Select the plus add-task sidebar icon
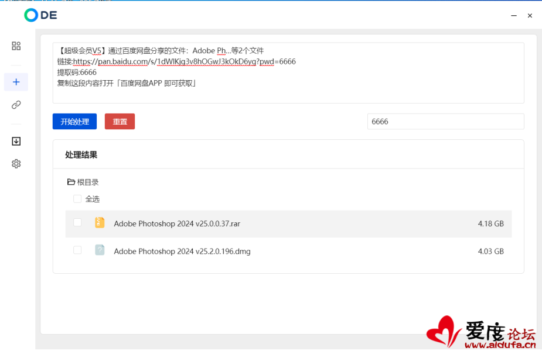The height and width of the screenshot is (351, 542). (16, 82)
